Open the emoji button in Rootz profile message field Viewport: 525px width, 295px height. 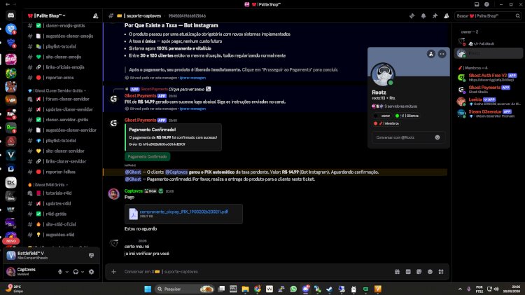coord(437,137)
